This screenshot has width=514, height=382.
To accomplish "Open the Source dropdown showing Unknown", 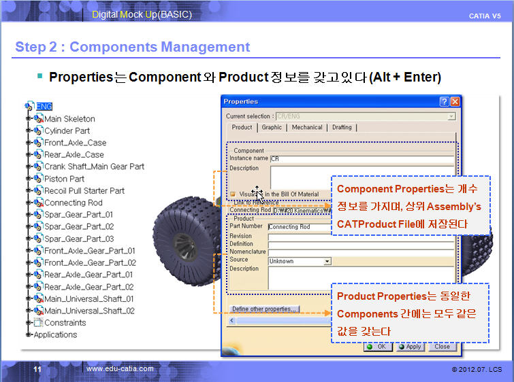I will pyautogui.click(x=327, y=260).
